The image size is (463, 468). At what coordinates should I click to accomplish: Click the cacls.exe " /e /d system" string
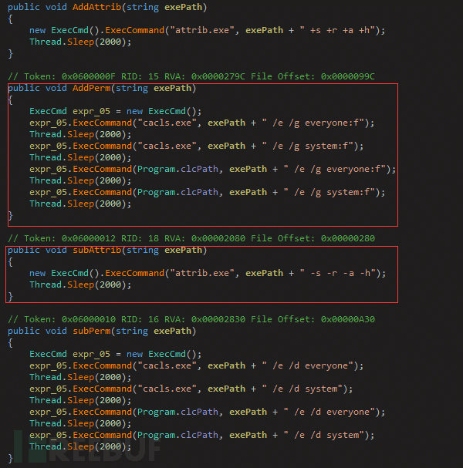click(302, 389)
